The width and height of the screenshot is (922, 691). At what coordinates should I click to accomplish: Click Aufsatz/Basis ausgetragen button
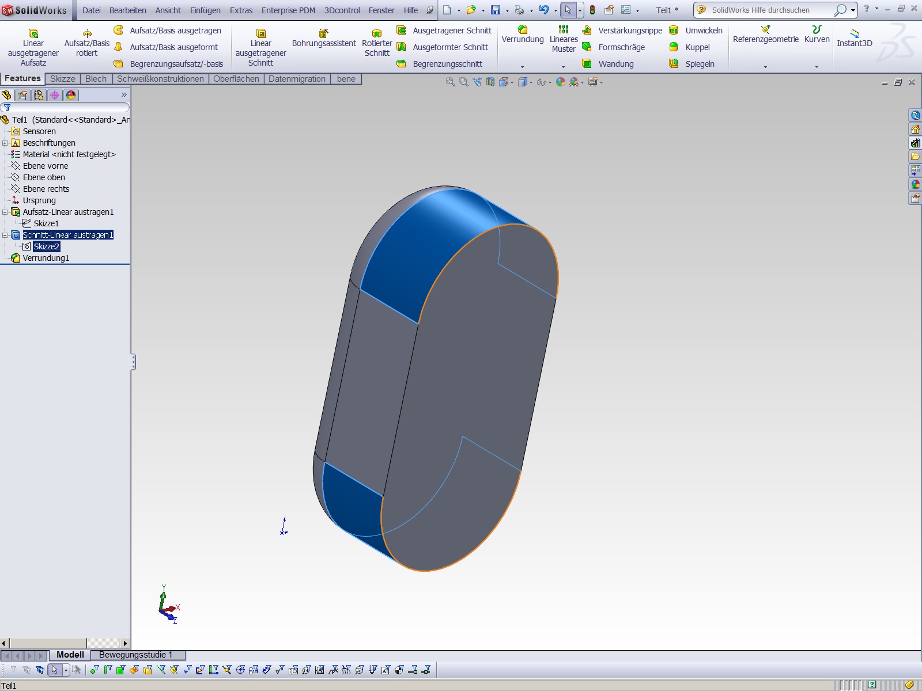(167, 31)
